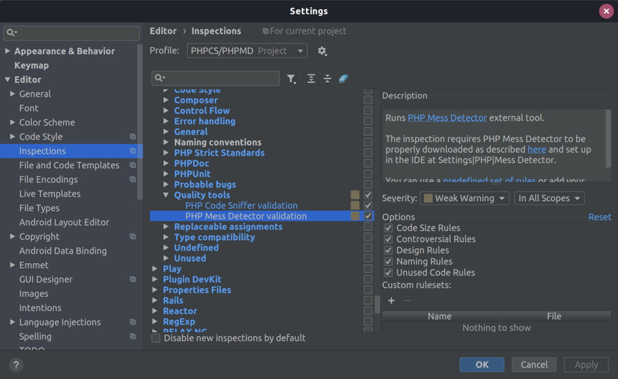Screen dimensions: 618x379
Task: Enable the Composer inspections checkbox
Action: [x=368, y=100]
